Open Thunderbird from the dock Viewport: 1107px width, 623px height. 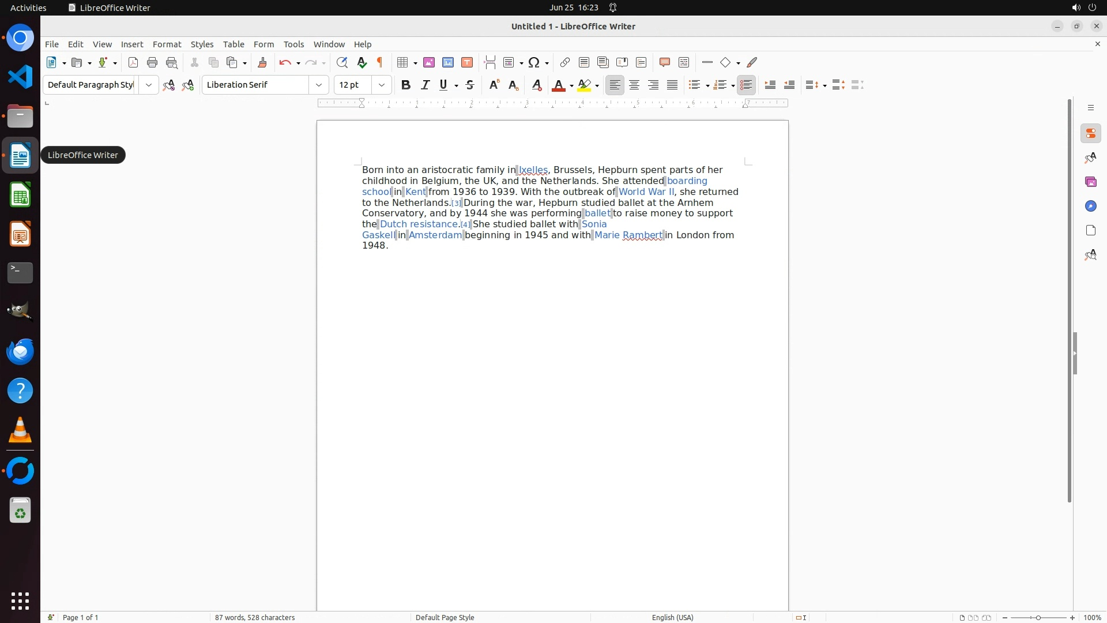click(20, 351)
